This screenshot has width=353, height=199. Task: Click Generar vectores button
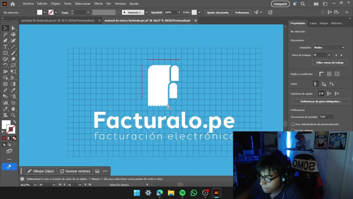[x=75, y=171]
